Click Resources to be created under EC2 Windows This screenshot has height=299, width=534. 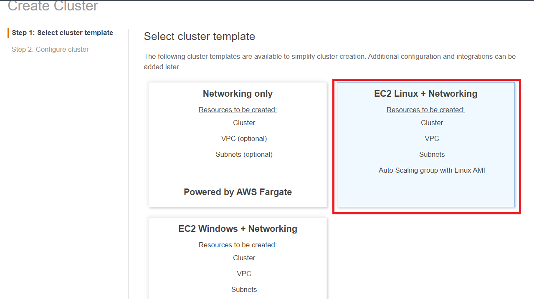[x=238, y=245]
